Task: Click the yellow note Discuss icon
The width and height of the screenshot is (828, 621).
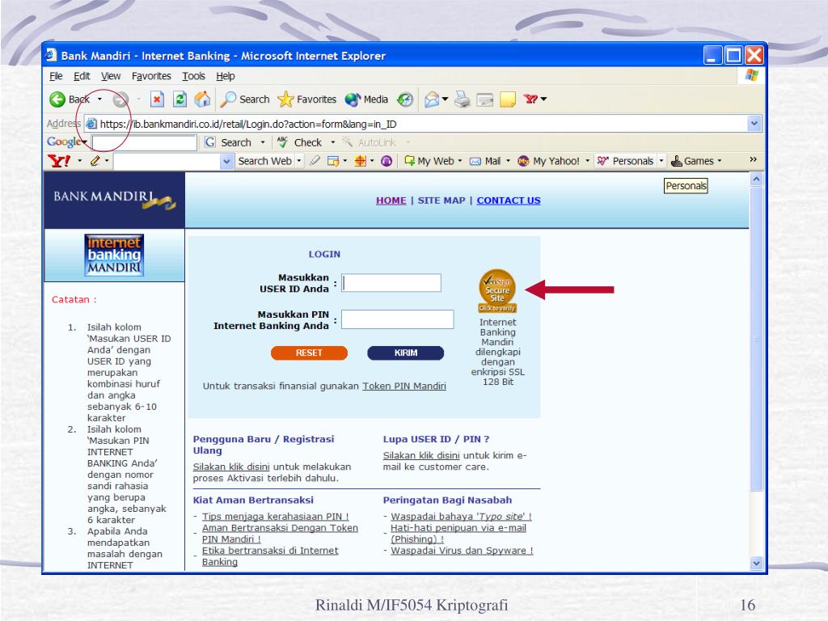Action: (x=508, y=99)
